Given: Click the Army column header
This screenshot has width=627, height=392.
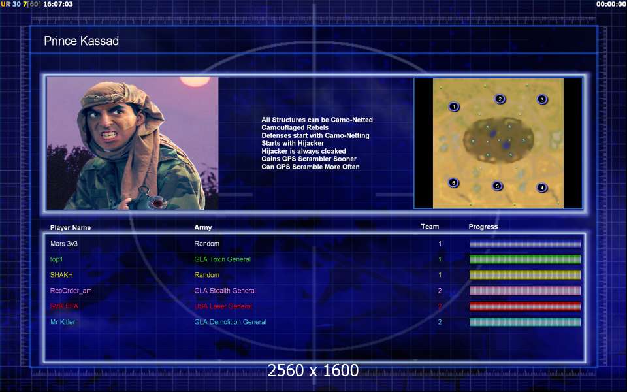Looking at the screenshot, I should [x=203, y=227].
